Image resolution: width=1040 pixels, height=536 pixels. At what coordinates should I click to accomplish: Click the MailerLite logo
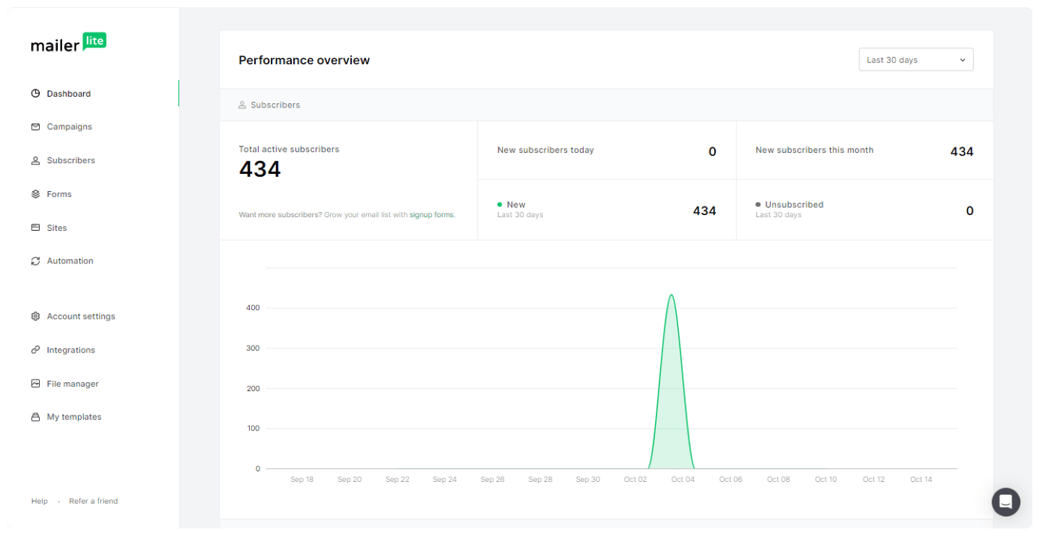(69, 43)
